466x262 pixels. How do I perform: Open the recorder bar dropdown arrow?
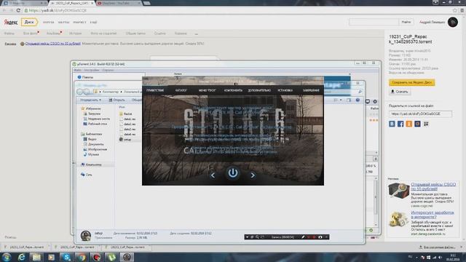tap(248, 237)
